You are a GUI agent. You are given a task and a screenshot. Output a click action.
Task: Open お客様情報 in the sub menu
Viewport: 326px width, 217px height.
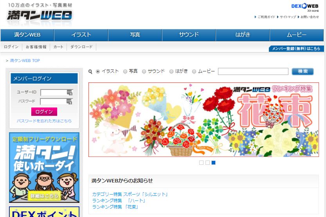click(36, 47)
